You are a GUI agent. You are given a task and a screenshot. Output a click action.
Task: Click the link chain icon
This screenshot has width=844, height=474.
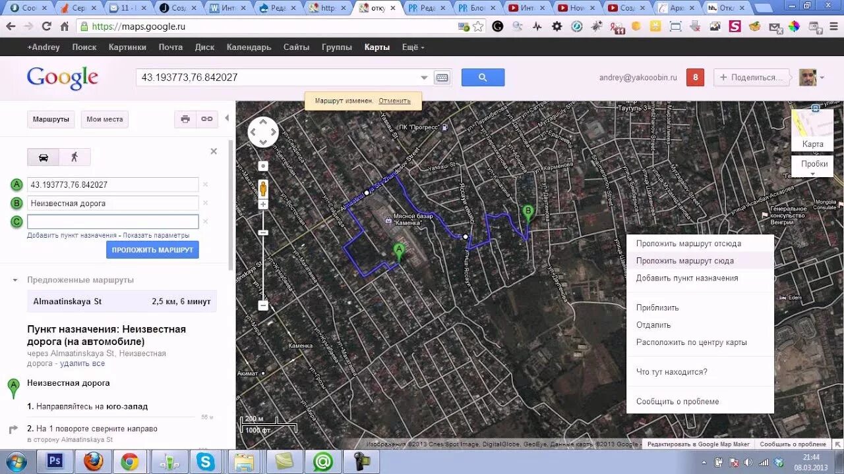click(x=207, y=119)
